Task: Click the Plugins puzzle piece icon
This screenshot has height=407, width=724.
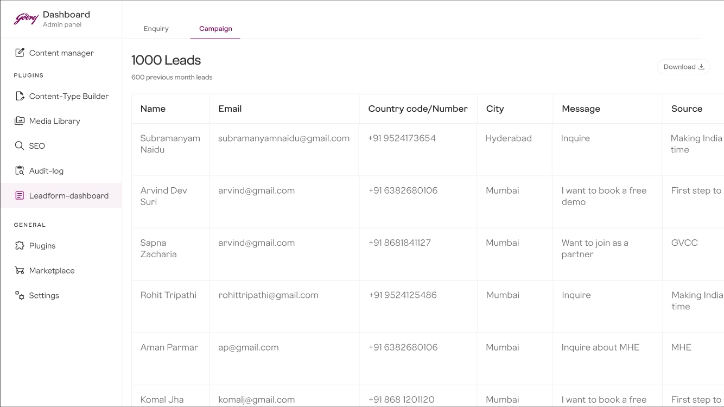Action: (20, 246)
